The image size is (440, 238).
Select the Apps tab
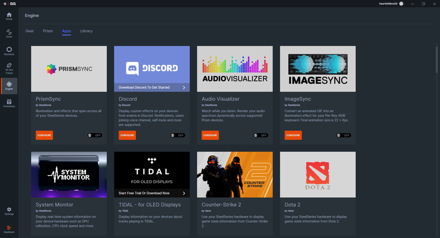point(67,31)
